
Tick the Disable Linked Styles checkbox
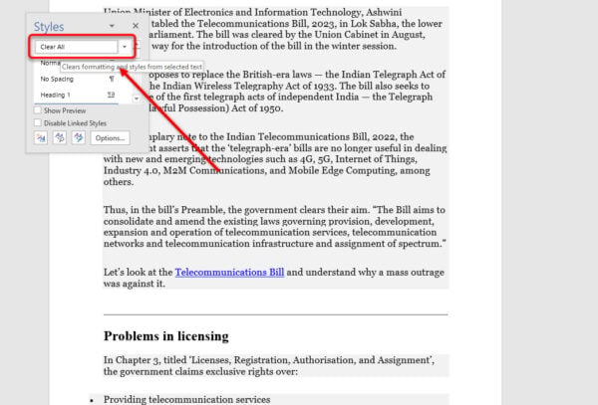click(x=38, y=123)
